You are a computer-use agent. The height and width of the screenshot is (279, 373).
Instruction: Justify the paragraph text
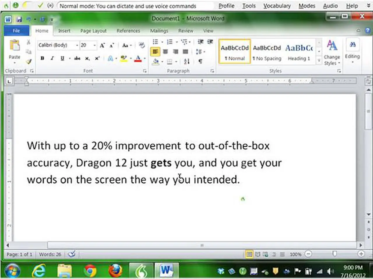click(x=185, y=52)
